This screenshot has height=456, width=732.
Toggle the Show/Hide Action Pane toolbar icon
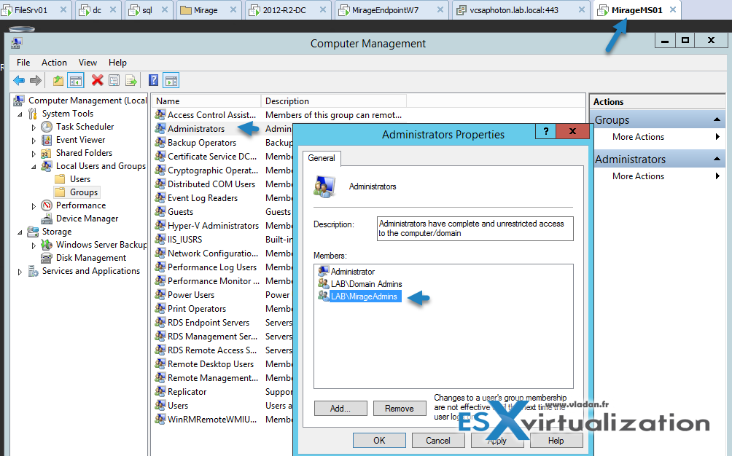pyautogui.click(x=171, y=81)
